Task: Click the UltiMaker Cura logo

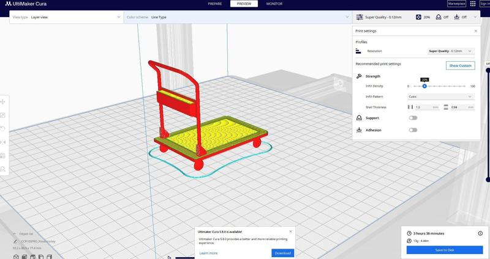Action: [26, 4]
